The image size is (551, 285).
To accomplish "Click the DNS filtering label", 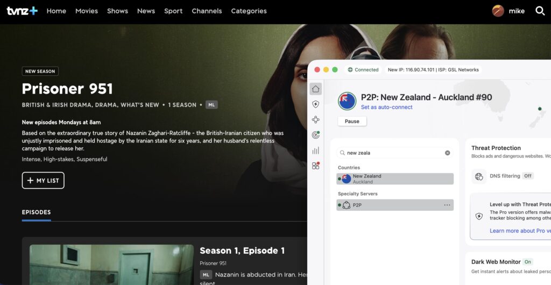I will point(505,176).
